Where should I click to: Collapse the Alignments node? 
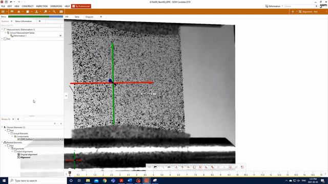pos(9,149)
